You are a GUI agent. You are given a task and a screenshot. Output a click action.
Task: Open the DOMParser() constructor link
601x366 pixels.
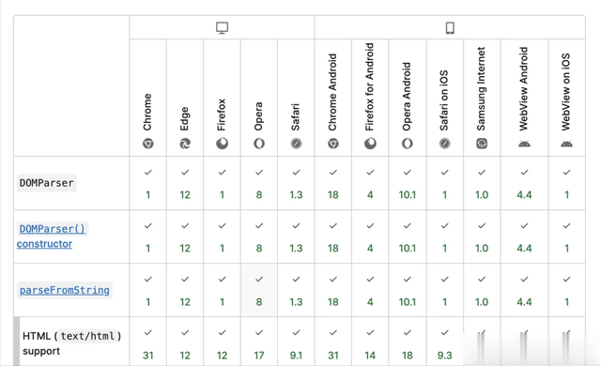click(x=53, y=236)
